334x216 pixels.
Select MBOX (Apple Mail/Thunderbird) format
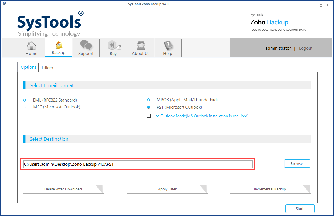[x=148, y=100]
